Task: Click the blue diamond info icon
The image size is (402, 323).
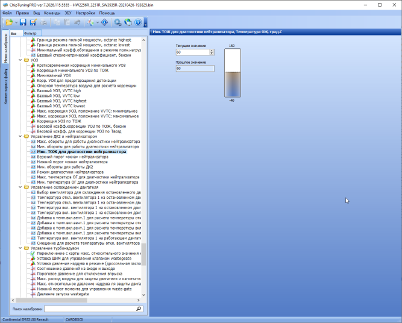Action: (x=104, y=22)
